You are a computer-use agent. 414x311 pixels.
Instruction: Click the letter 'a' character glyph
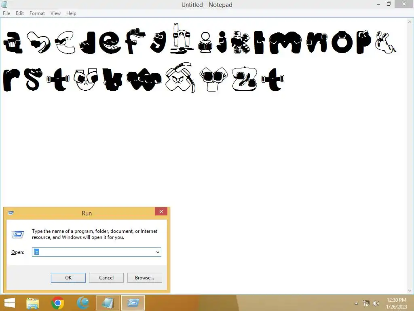click(13, 42)
